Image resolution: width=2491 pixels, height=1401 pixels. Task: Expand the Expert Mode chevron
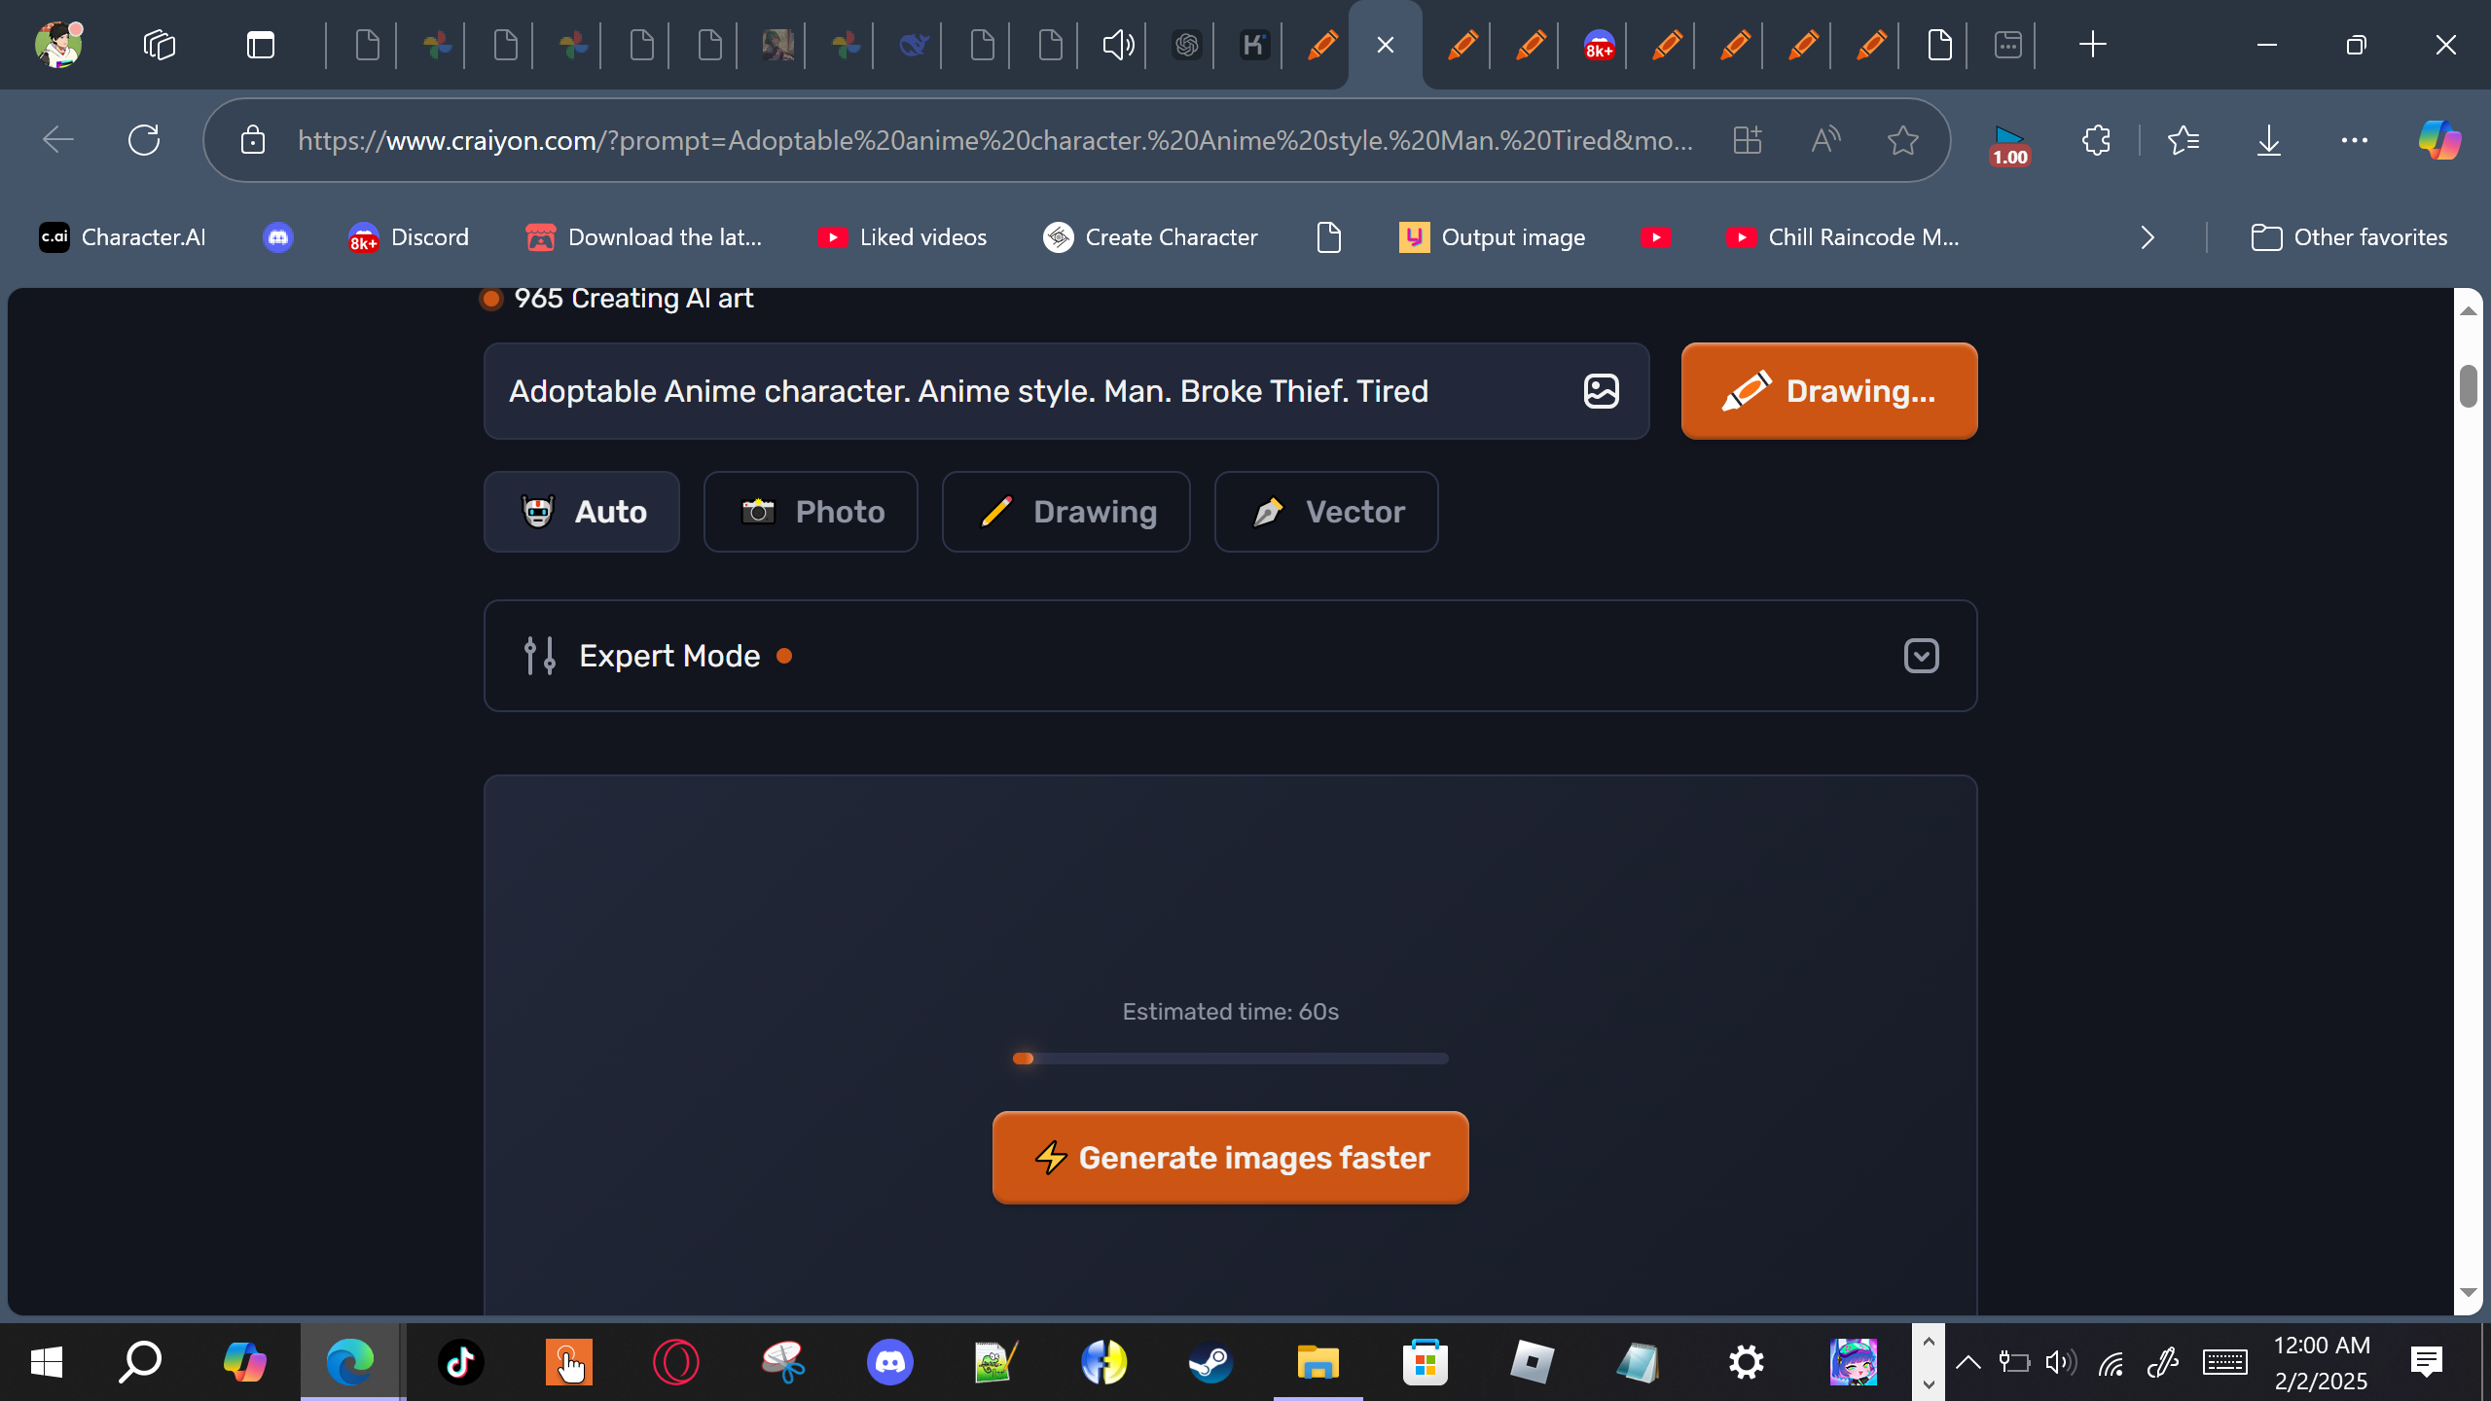pyautogui.click(x=1921, y=656)
